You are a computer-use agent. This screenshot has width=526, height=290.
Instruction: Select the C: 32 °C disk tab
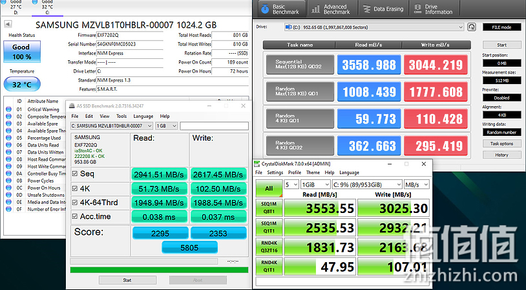click(x=47, y=7)
